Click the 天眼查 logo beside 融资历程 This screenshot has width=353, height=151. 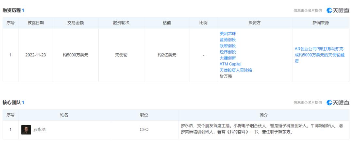[338, 10]
